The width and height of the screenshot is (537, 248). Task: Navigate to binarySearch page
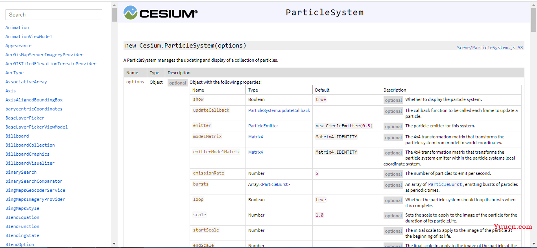[21, 172]
